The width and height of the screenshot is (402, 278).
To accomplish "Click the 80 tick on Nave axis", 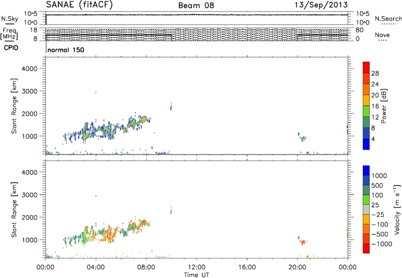I will point(359,30).
